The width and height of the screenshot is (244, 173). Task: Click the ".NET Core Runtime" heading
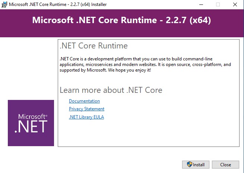pyautogui.click(x=94, y=46)
